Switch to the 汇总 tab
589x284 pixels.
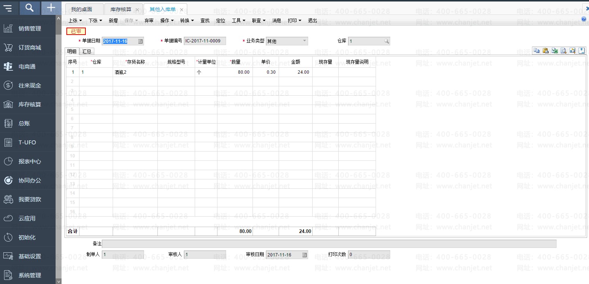(x=87, y=51)
